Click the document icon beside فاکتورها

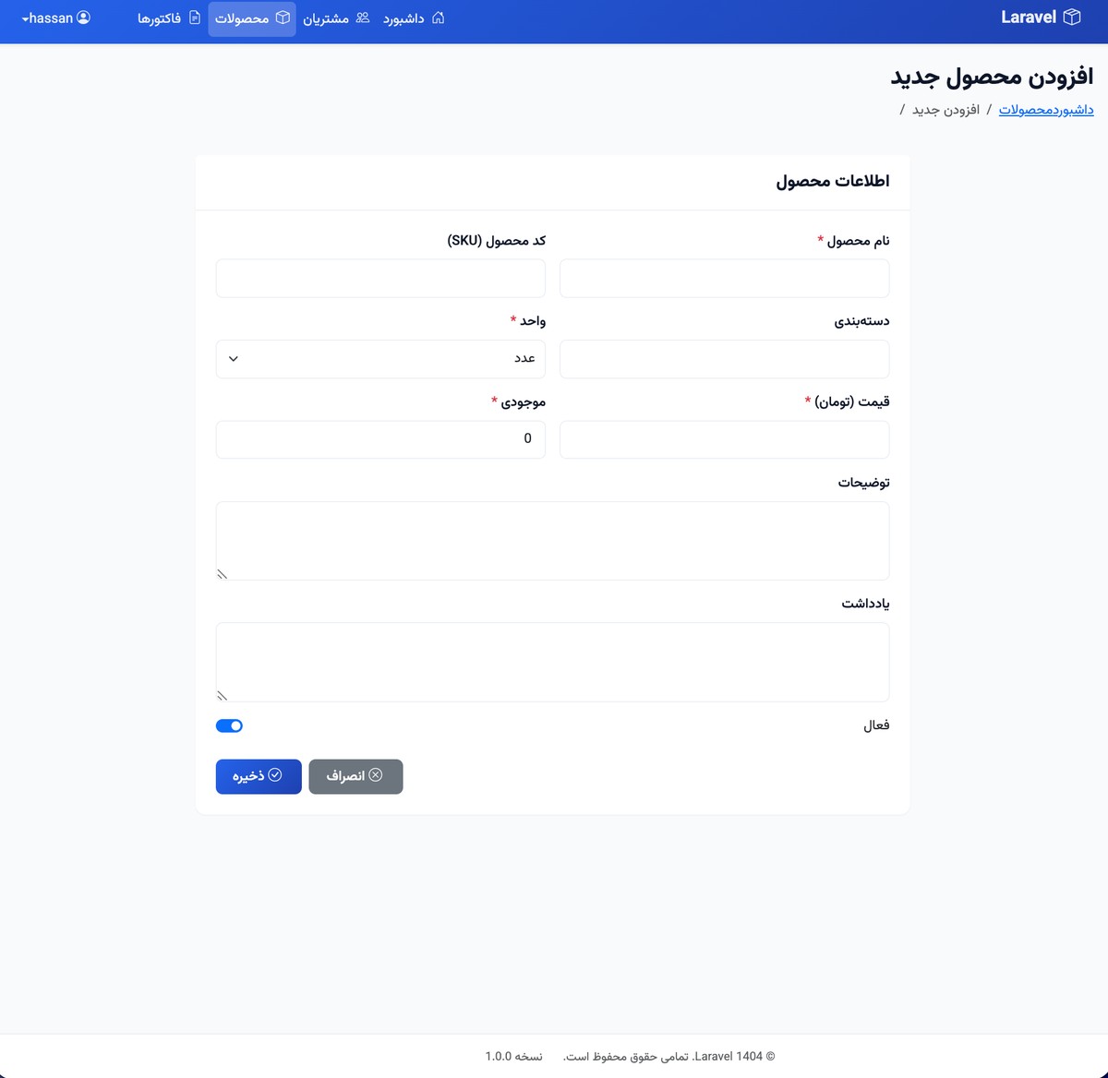[x=193, y=17]
